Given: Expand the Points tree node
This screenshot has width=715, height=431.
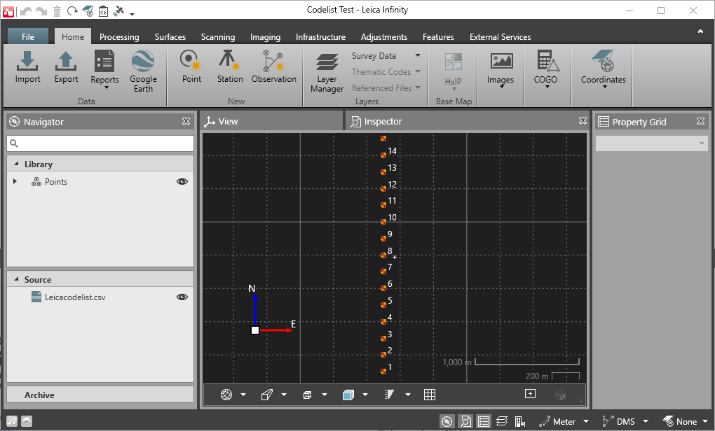Looking at the screenshot, I should tap(15, 182).
